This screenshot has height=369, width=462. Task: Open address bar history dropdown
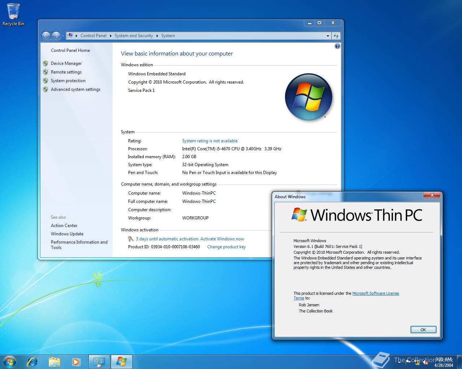(328, 36)
